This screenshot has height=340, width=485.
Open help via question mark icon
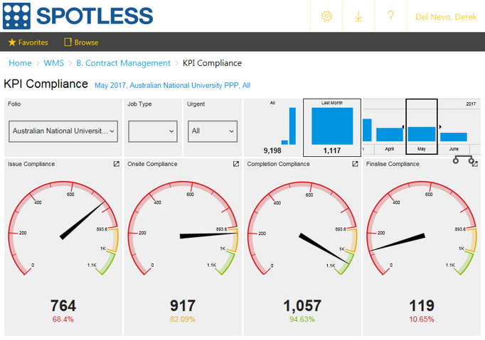click(390, 16)
